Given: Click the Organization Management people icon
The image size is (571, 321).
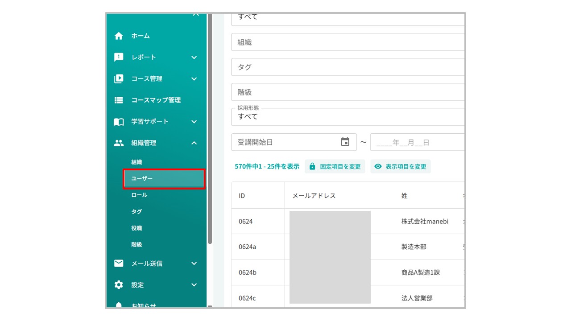Looking at the screenshot, I should [119, 143].
